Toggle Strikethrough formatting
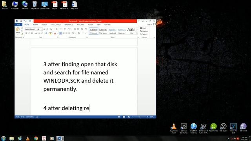Screen dimensions: 251x141 (x=36, y=33)
